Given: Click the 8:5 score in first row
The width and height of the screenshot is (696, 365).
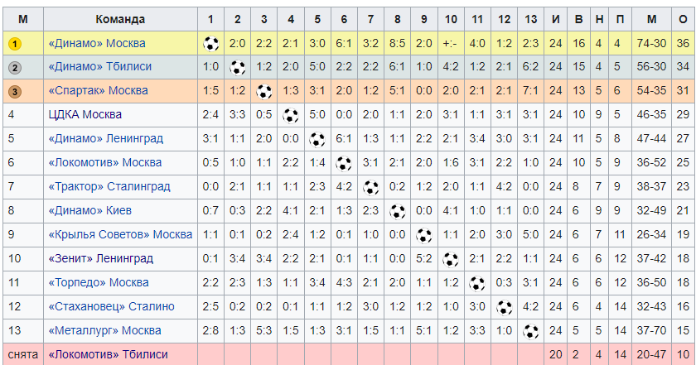Looking at the screenshot, I should coord(397,44).
